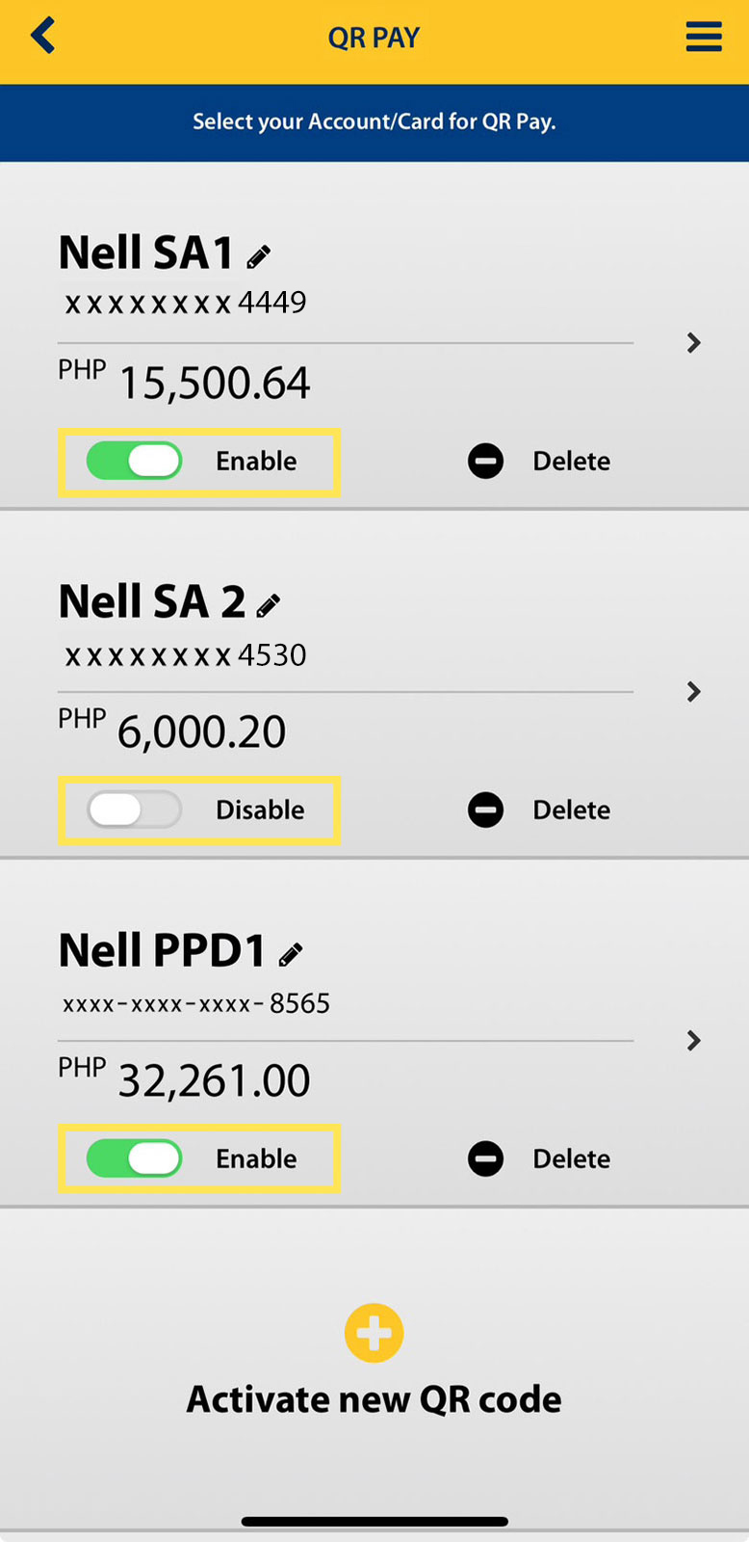Edit the Nell SA1 account name
749x1542 pixels.
(x=258, y=256)
